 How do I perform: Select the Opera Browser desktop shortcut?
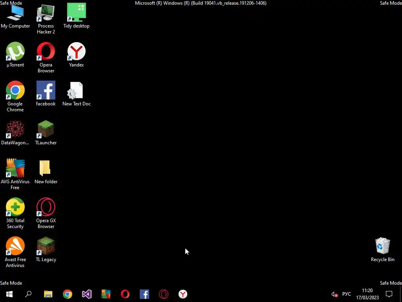[x=46, y=58]
